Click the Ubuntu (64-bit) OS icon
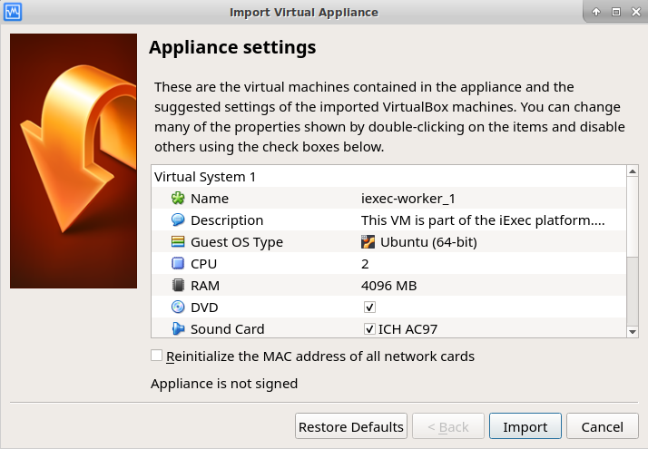 368,242
